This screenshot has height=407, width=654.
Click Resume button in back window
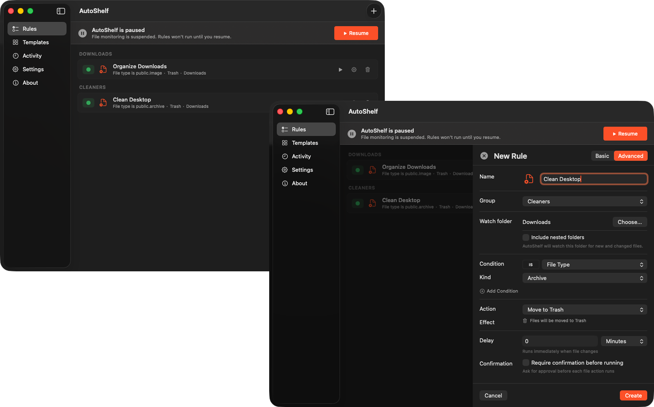[356, 33]
